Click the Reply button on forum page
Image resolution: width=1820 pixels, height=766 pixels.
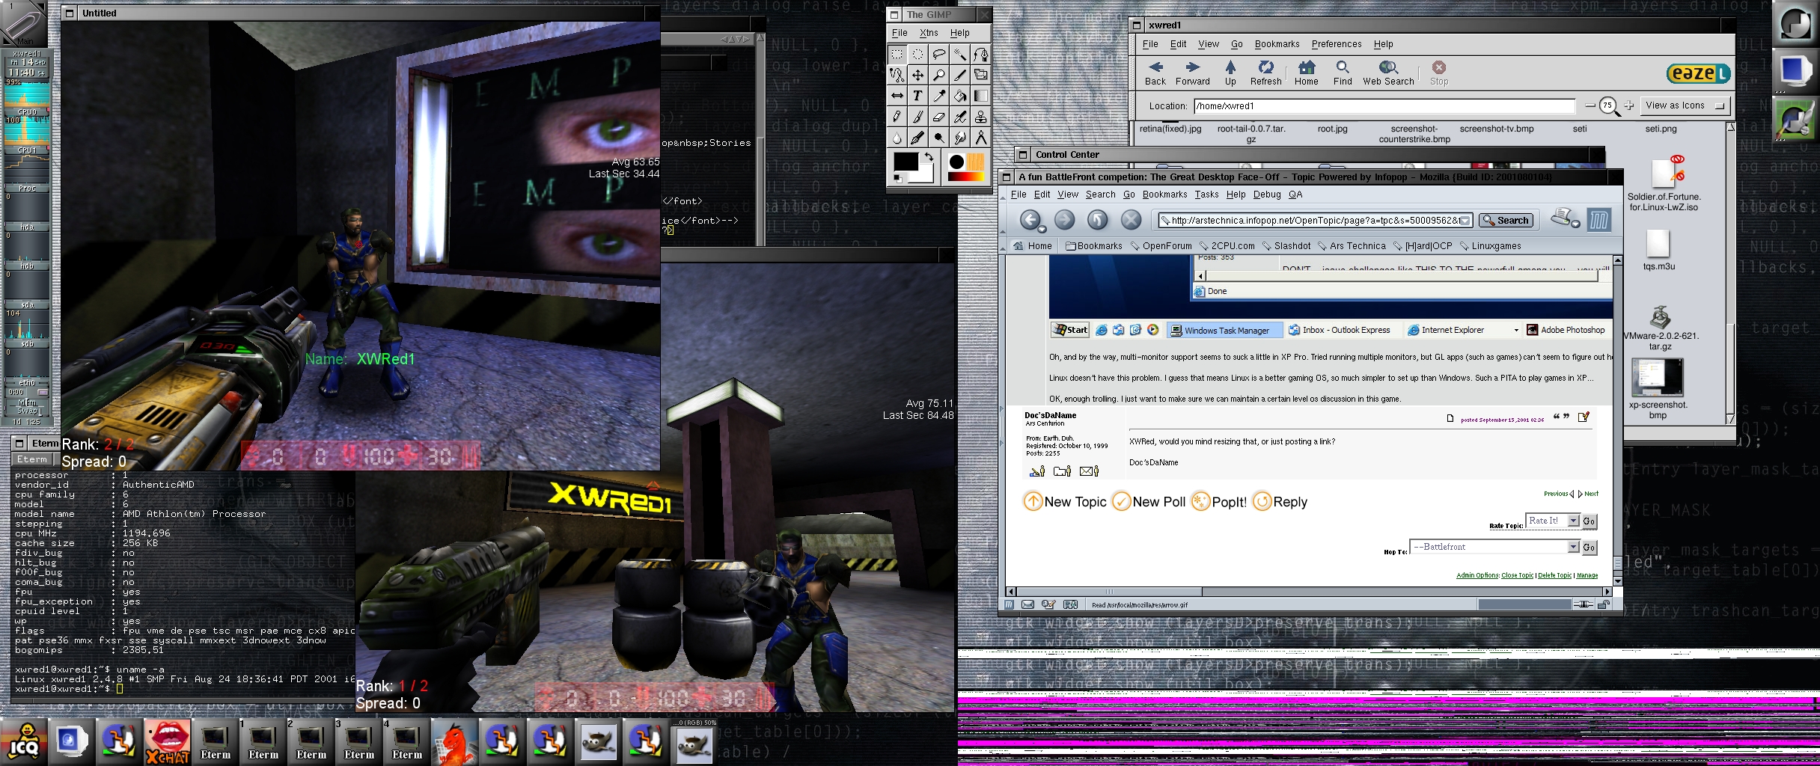point(1280,502)
